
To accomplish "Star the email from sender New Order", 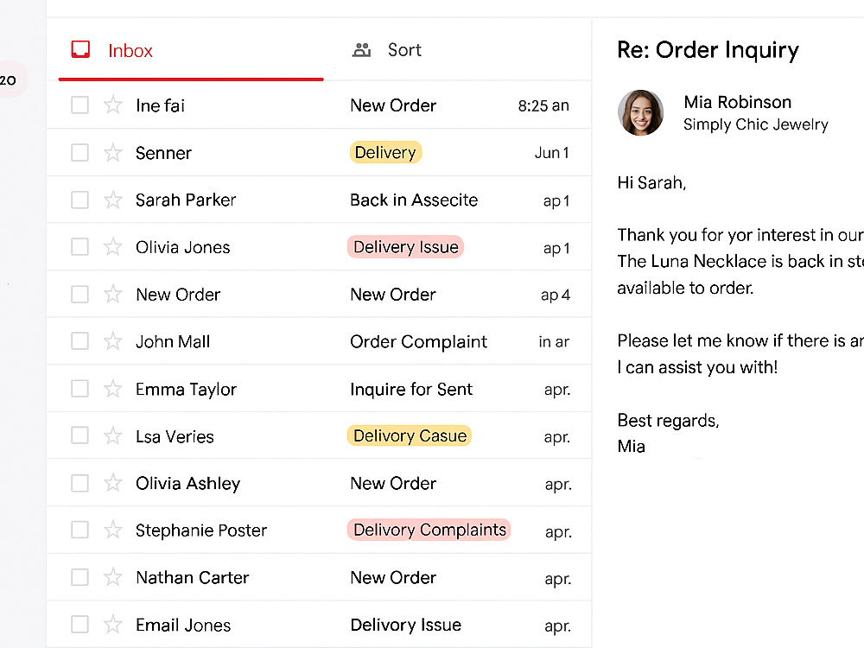I will [113, 294].
